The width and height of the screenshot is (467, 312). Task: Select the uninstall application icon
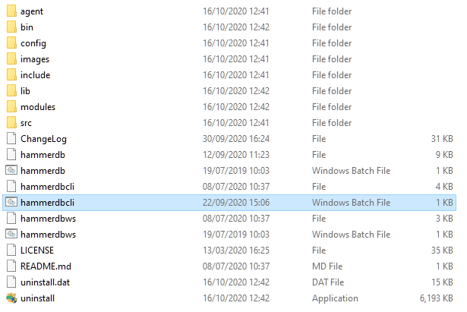coord(11,298)
